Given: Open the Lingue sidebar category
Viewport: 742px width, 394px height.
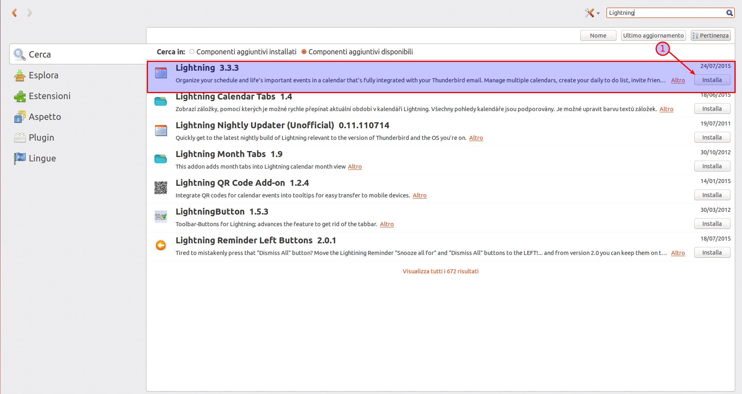Looking at the screenshot, I should [x=78, y=158].
